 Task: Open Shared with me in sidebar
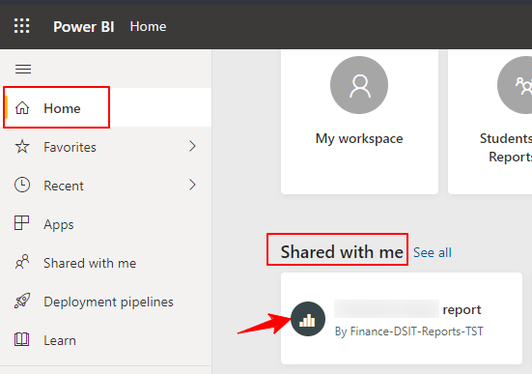[x=106, y=263]
